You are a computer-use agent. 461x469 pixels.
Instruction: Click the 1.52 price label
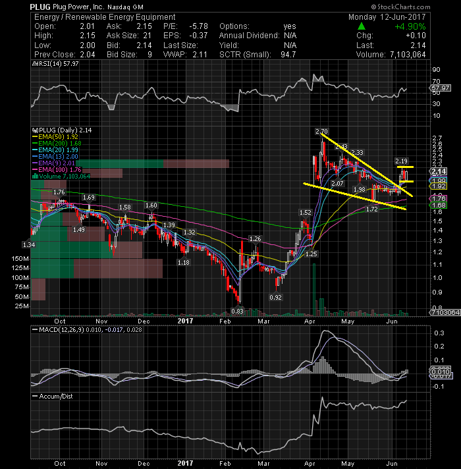coord(305,212)
